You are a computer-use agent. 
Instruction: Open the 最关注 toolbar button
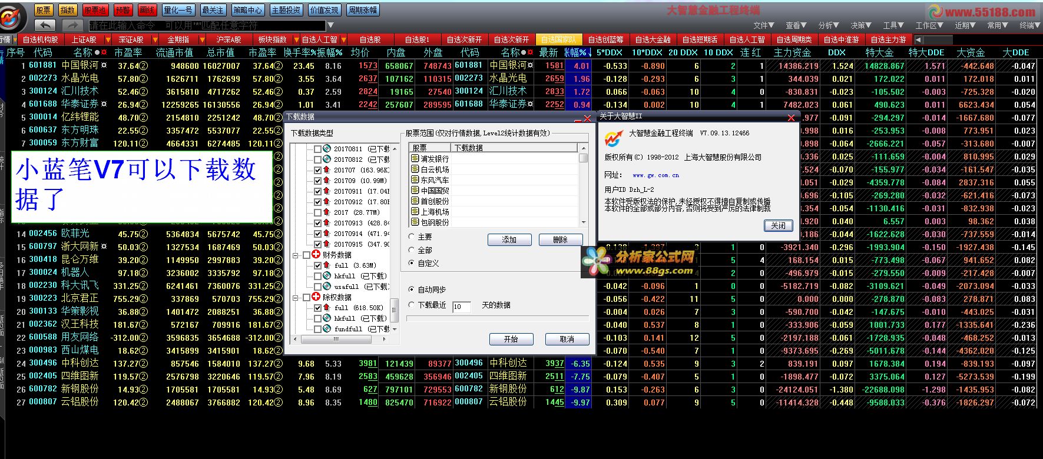click(x=213, y=10)
